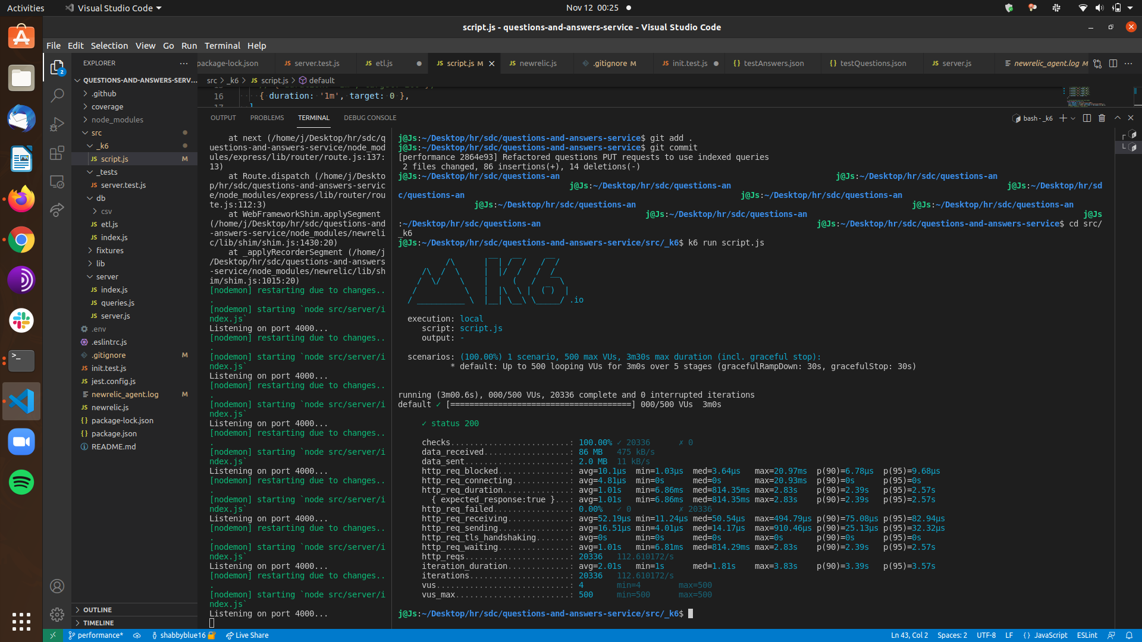Click Open Changes compare icon in editor toolbar

coord(1097,64)
